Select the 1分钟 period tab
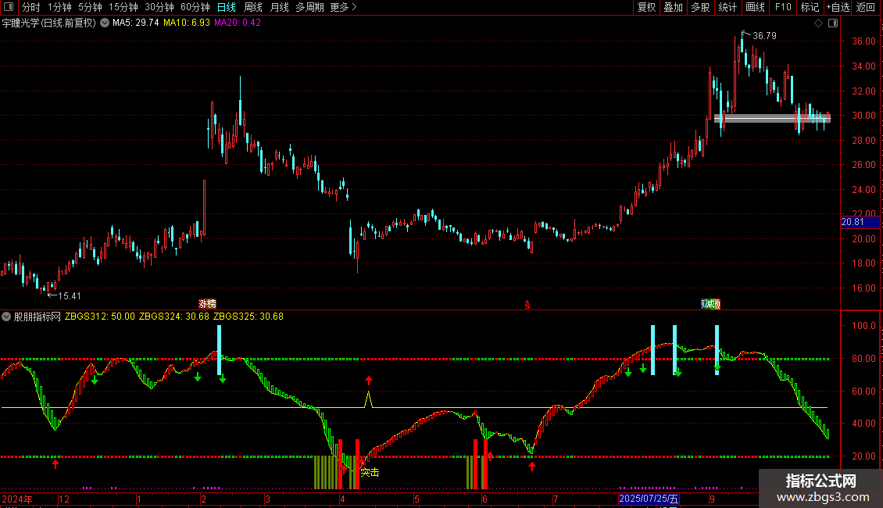 pos(59,7)
